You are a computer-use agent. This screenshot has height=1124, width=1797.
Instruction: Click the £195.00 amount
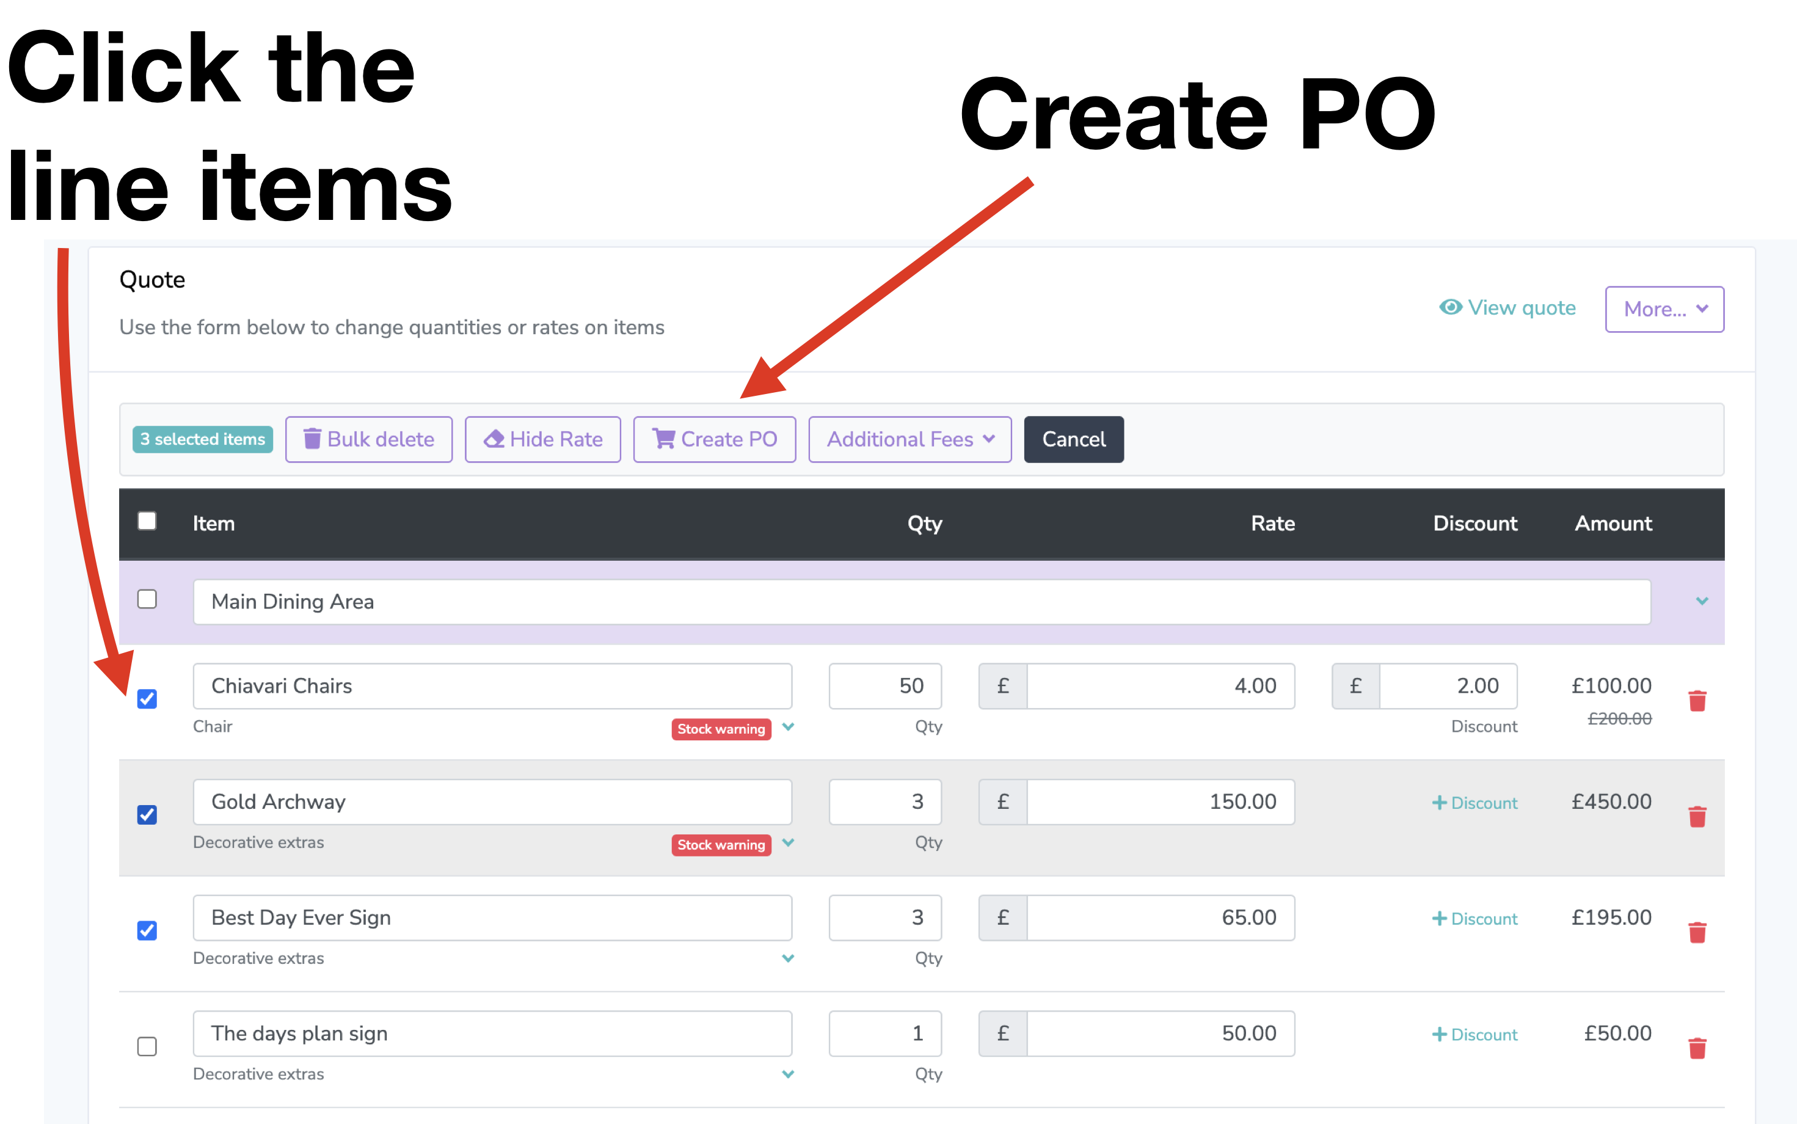click(x=1611, y=918)
